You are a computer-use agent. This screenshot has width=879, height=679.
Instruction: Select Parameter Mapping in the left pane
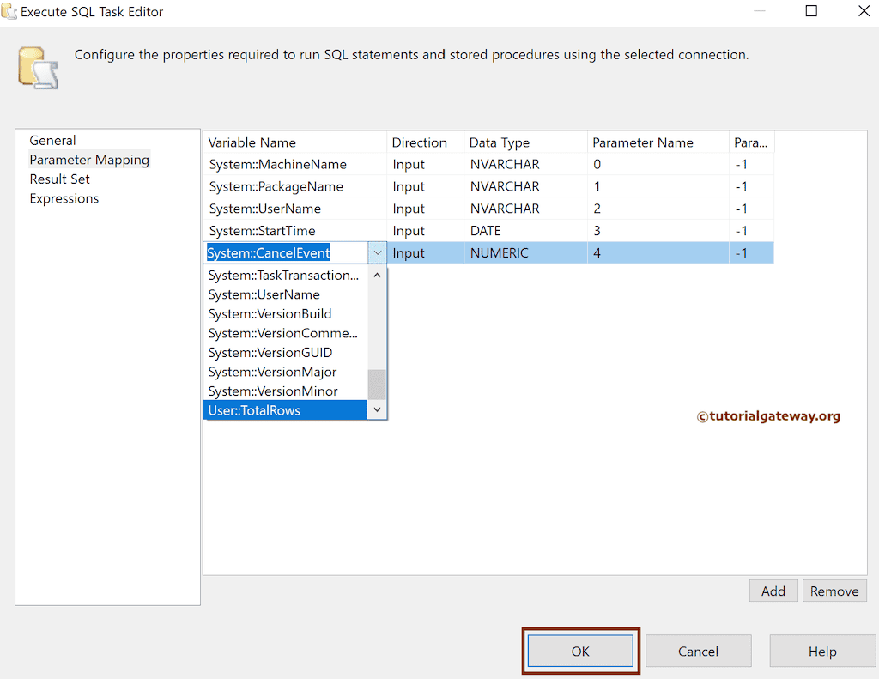coord(88,160)
